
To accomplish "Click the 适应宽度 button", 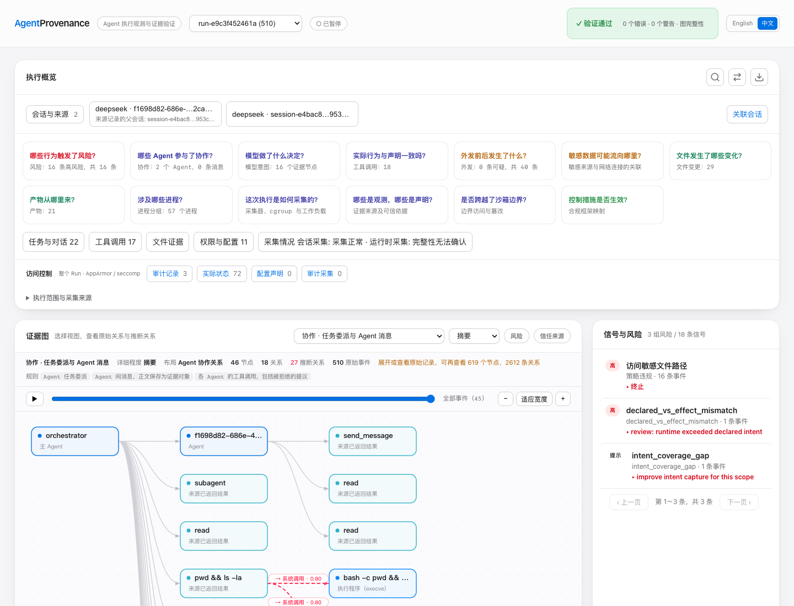I will (534, 399).
